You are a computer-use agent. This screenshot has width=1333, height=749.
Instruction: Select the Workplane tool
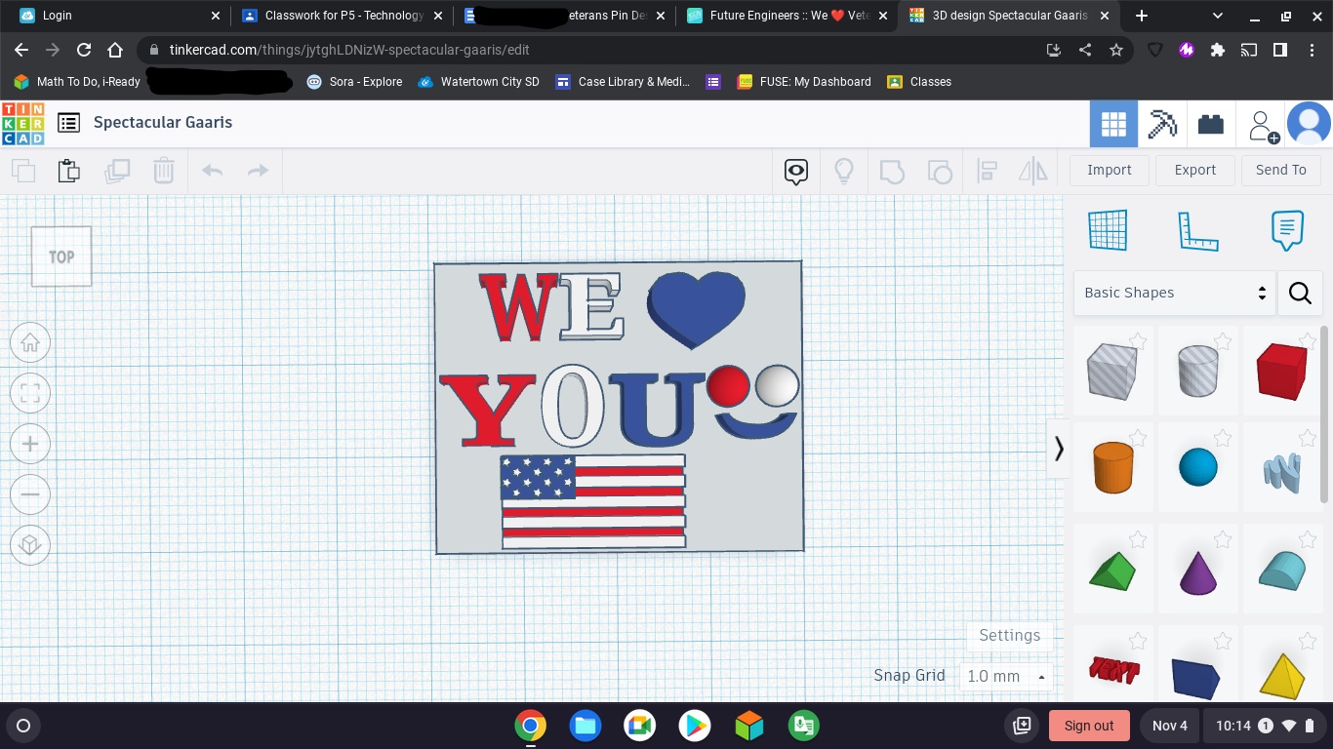tap(1108, 231)
